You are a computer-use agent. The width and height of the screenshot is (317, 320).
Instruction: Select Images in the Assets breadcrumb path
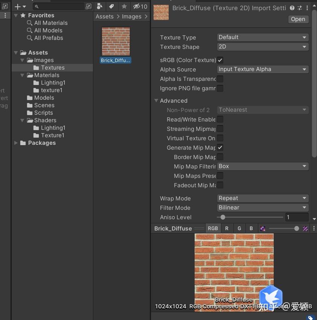click(131, 17)
